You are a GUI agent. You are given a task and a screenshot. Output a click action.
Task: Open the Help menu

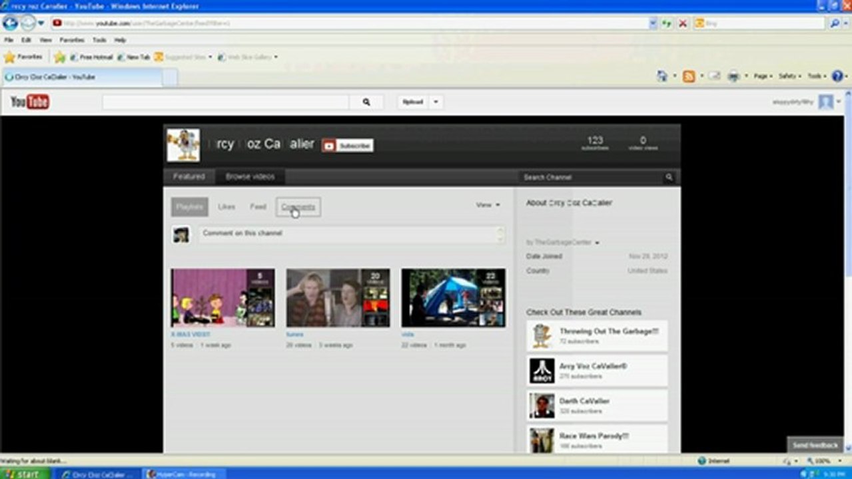(120, 40)
